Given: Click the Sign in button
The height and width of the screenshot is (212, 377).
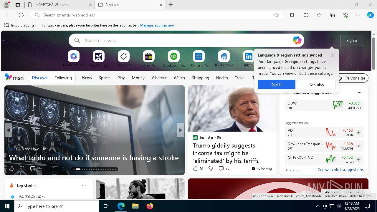Looking at the screenshot, I should 352,40.
